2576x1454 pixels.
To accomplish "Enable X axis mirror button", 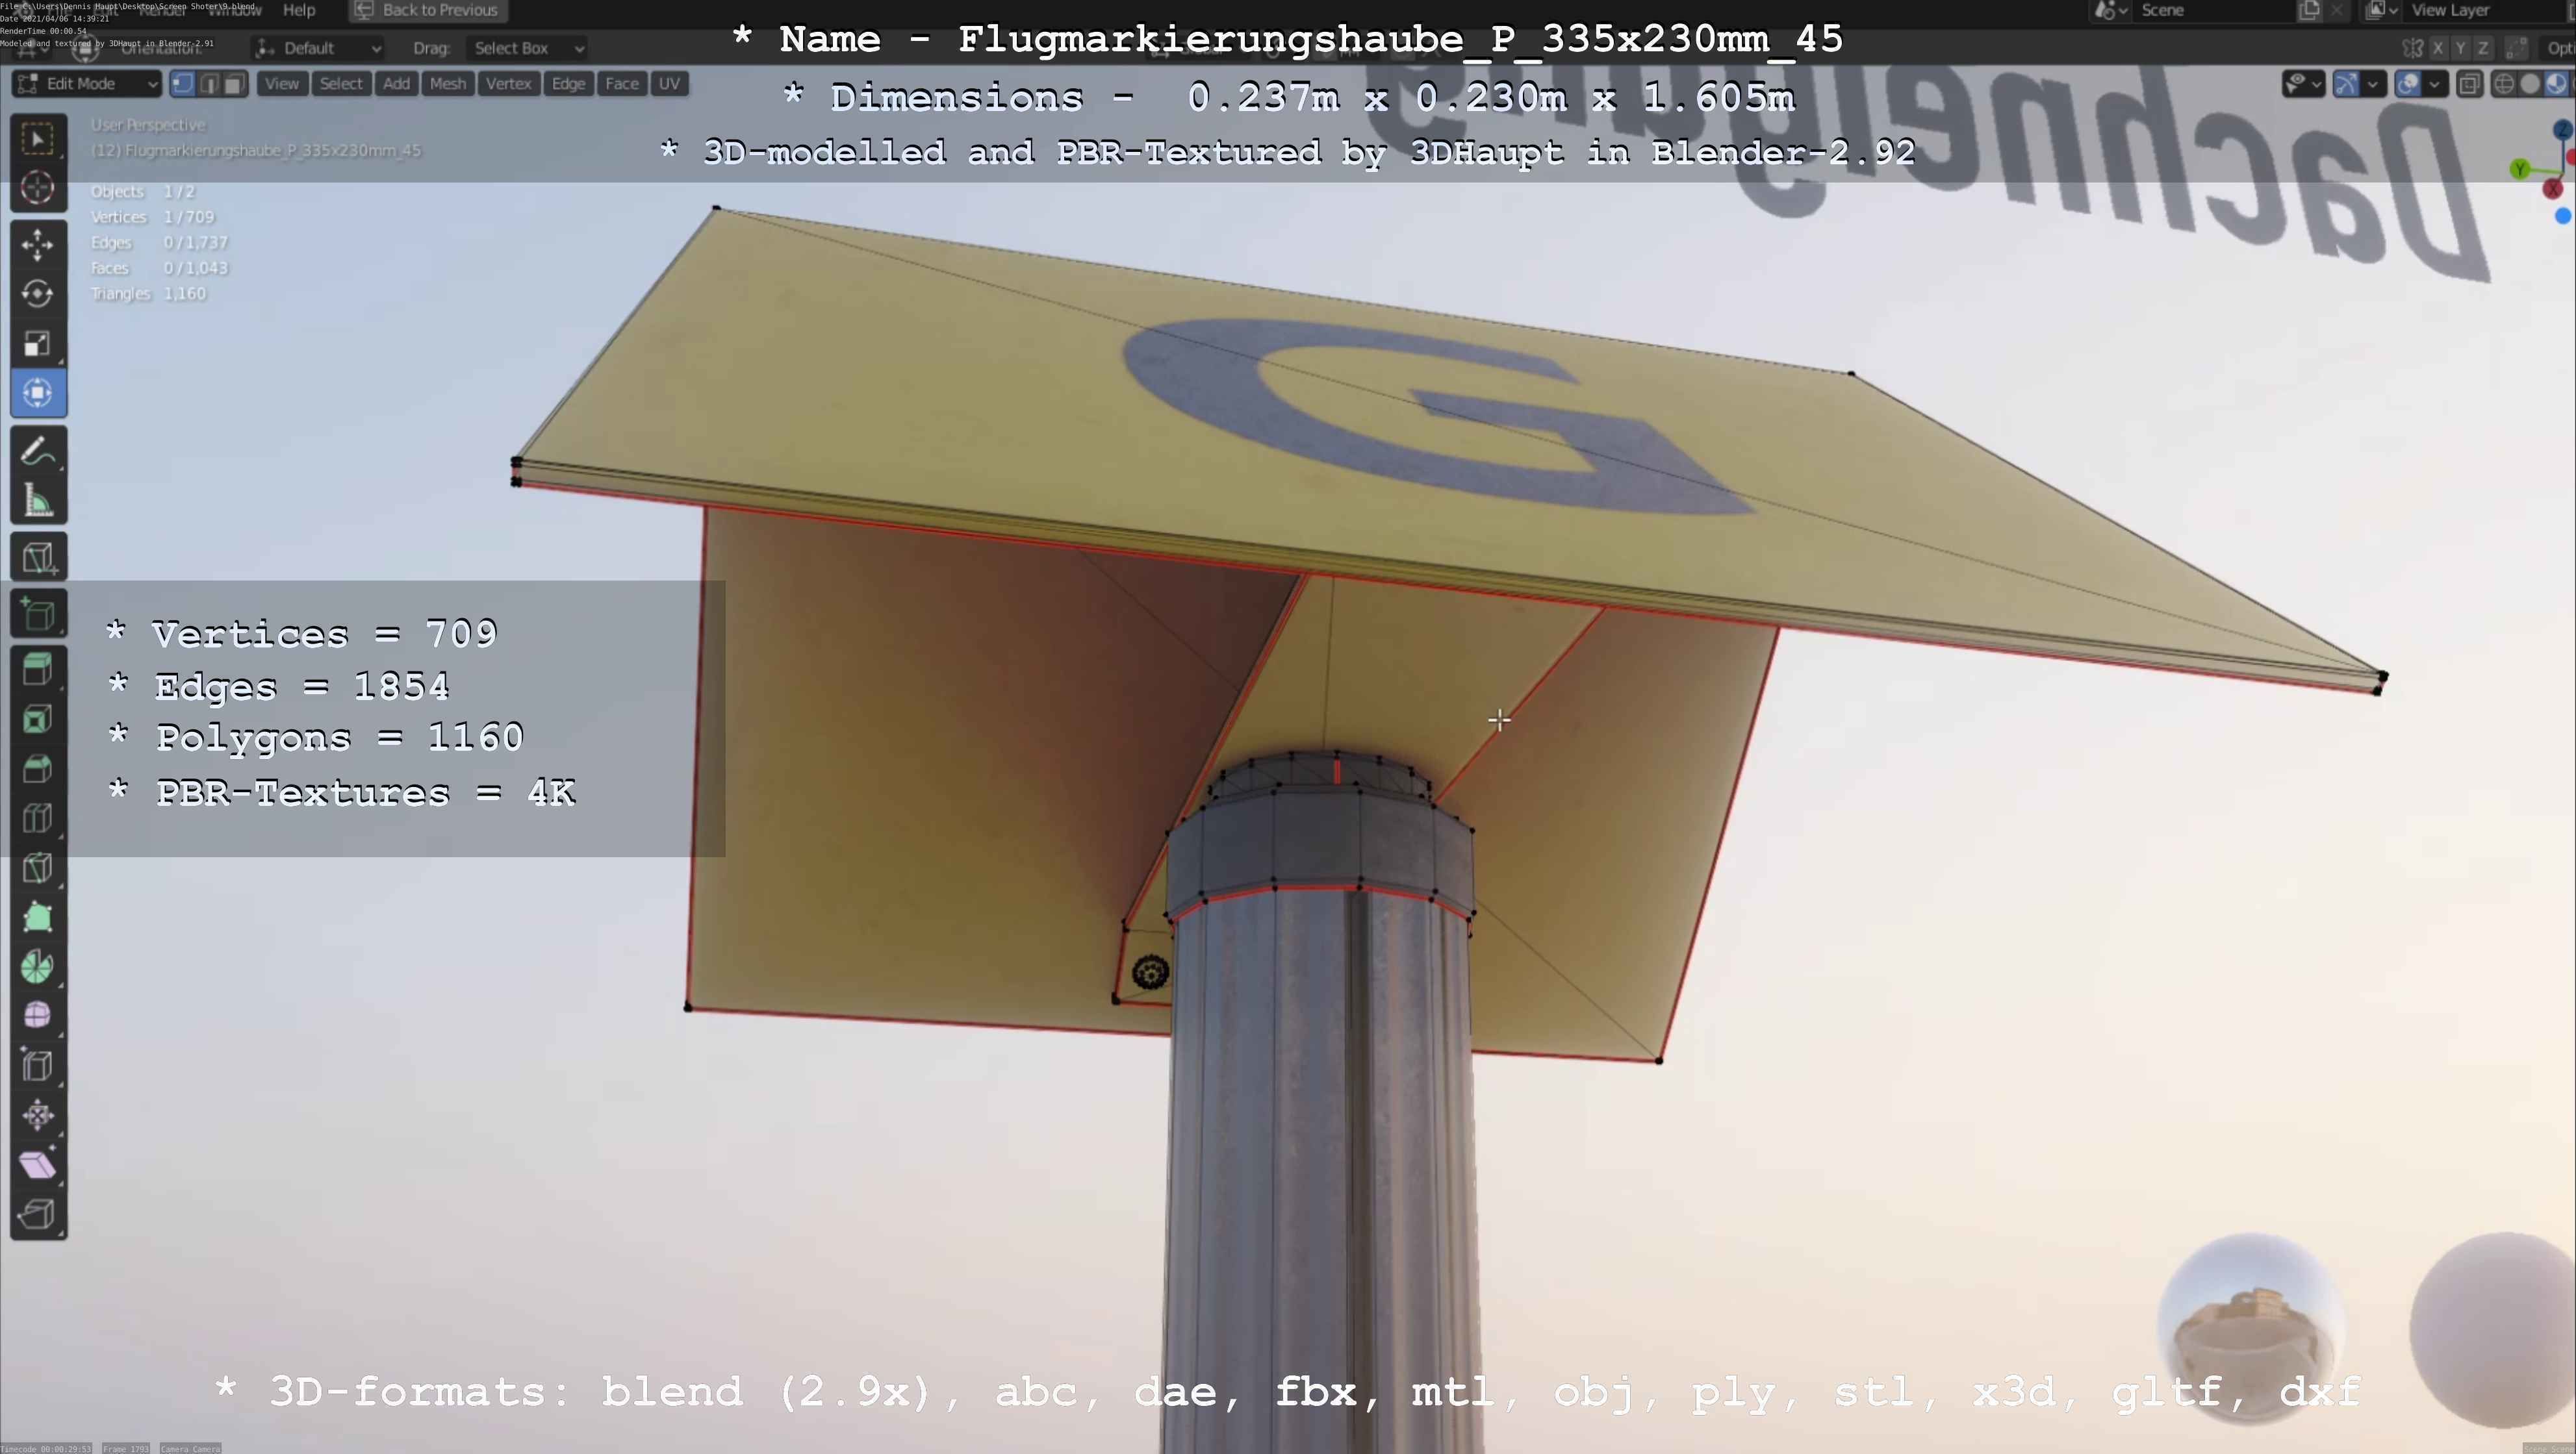I will 2438,48.
